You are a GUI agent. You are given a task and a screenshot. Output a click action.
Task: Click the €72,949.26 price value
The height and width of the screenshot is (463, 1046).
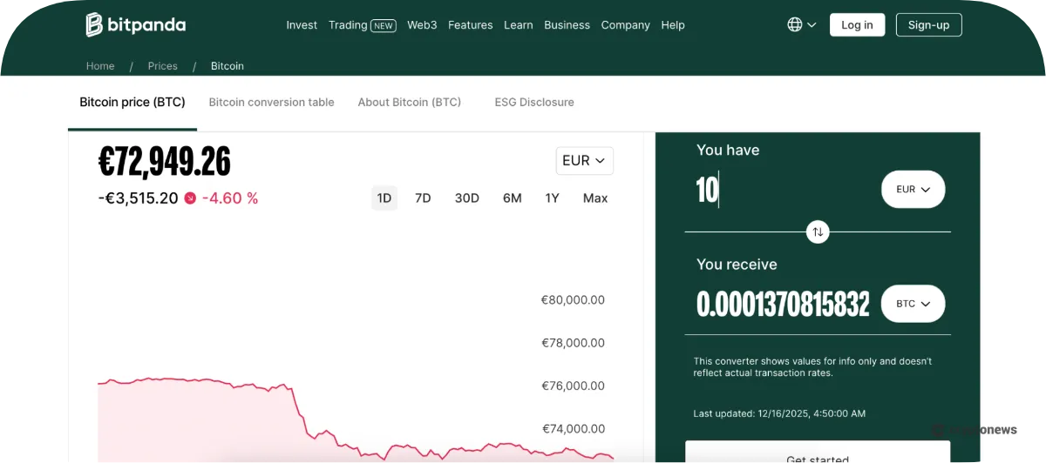(165, 161)
